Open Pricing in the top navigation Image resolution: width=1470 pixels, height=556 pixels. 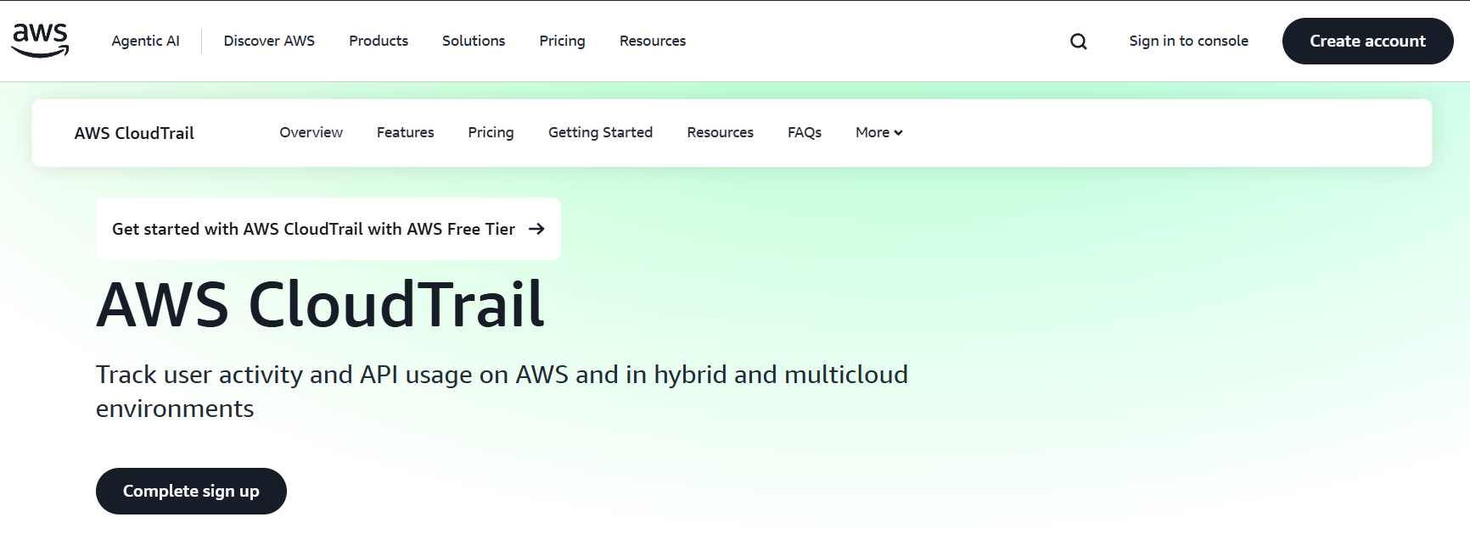click(562, 41)
